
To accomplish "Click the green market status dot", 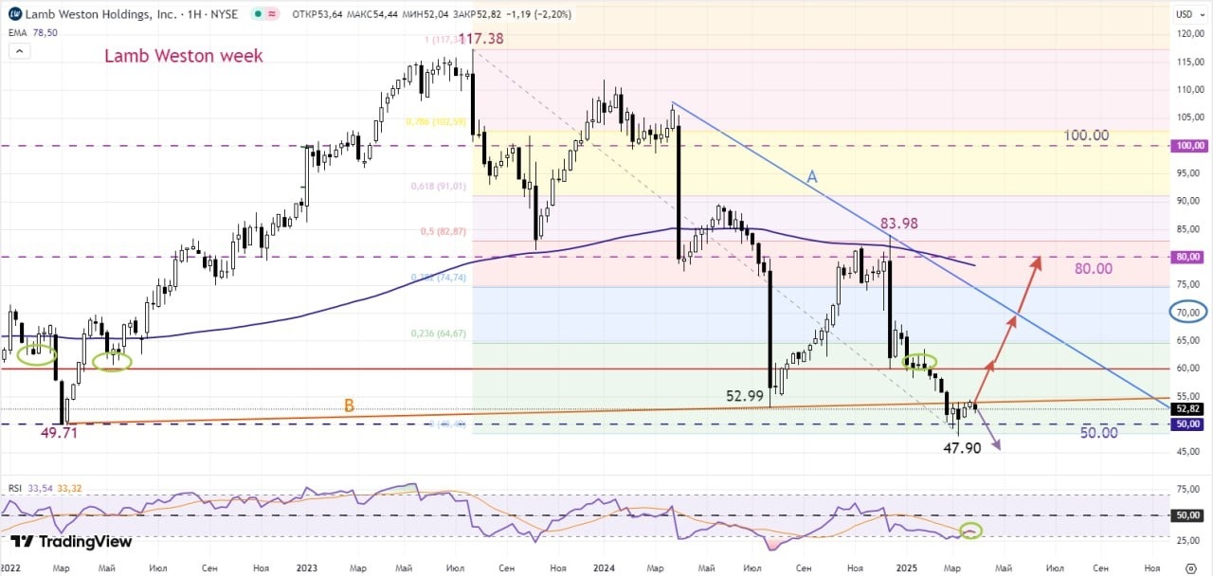I will point(260,14).
